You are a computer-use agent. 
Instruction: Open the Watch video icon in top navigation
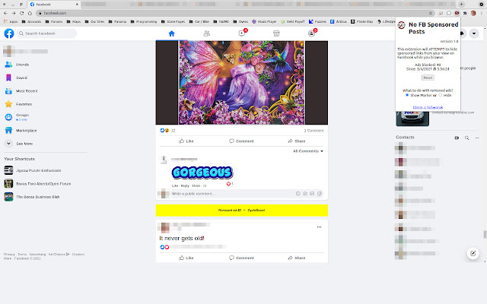[242, 33]
